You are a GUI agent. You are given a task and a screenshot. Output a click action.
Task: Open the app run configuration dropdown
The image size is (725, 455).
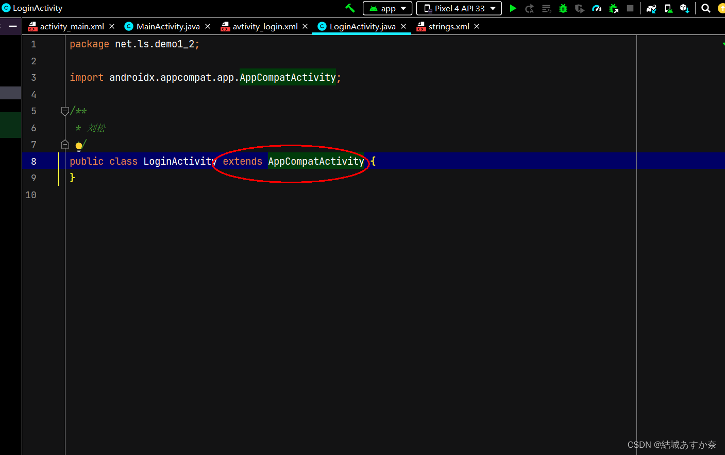387,8
